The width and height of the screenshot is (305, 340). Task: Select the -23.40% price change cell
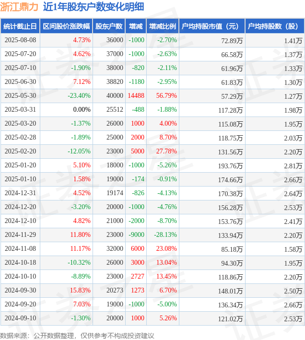pos(79,95)
